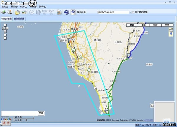Click the add photos toolbar icon
Screen dimensions: 177x127
click(x=24, y=12)
